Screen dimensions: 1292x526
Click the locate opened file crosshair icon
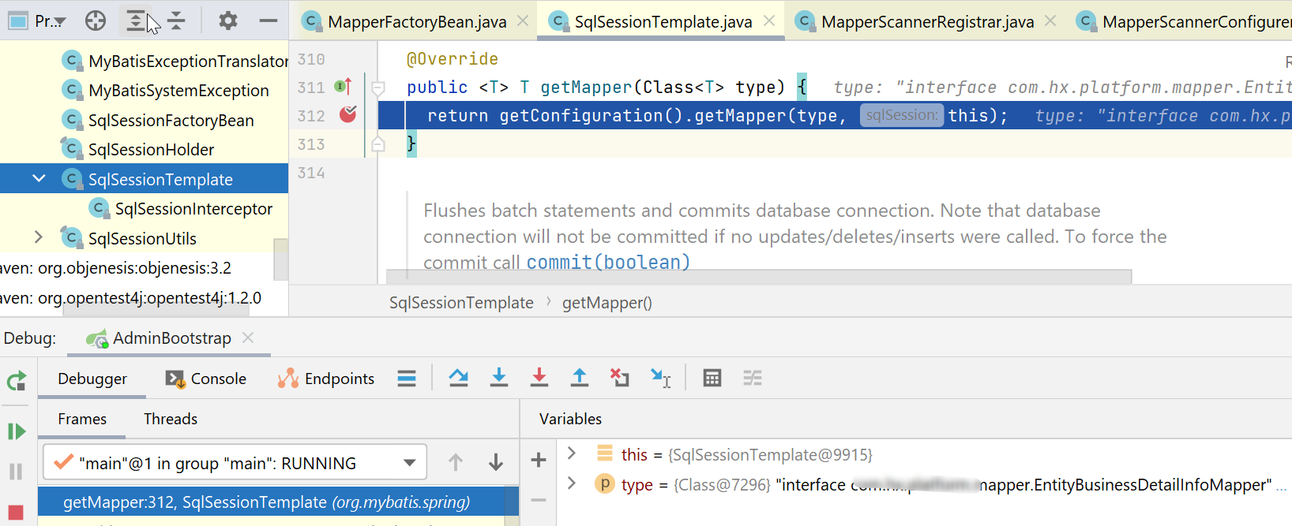(x=96, y=21)
